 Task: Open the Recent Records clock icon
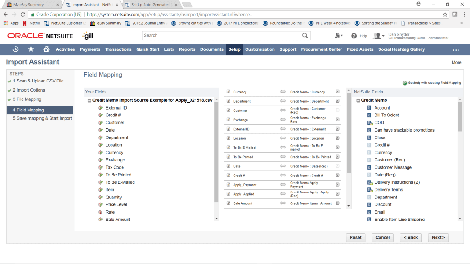click(x=16, y=49)
